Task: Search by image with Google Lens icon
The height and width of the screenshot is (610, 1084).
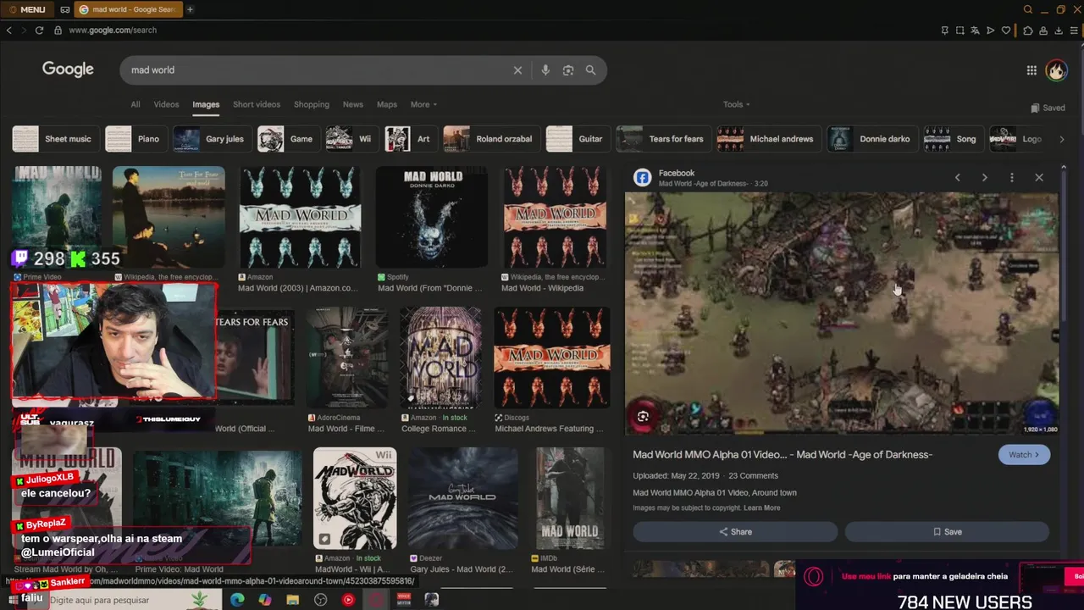Action: (568, 70)
